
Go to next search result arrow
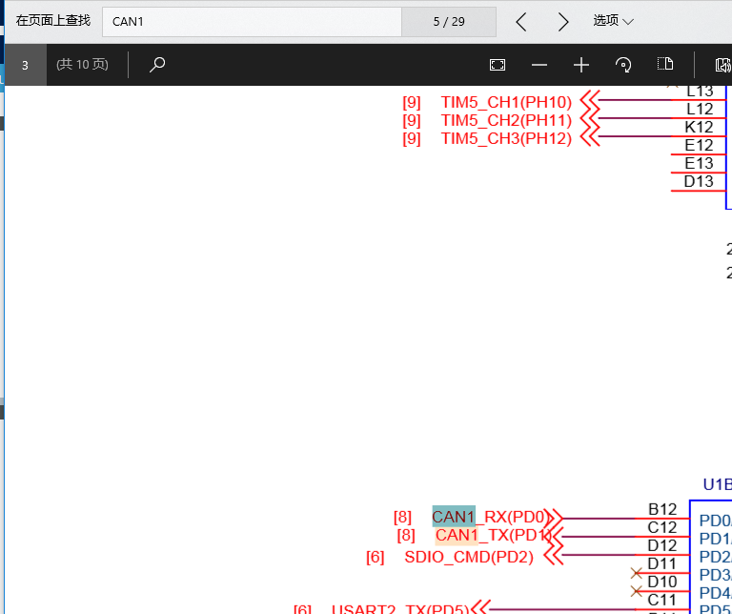click(x=563, y=22)
